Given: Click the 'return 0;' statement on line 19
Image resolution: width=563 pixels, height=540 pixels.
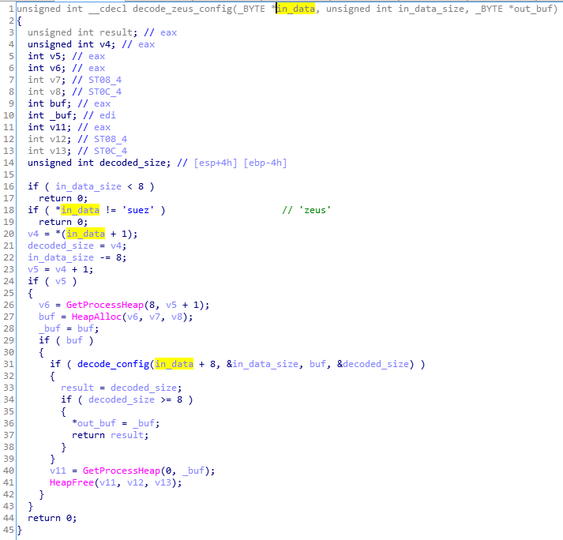Looking at the screenshot, I should [63, 223].
